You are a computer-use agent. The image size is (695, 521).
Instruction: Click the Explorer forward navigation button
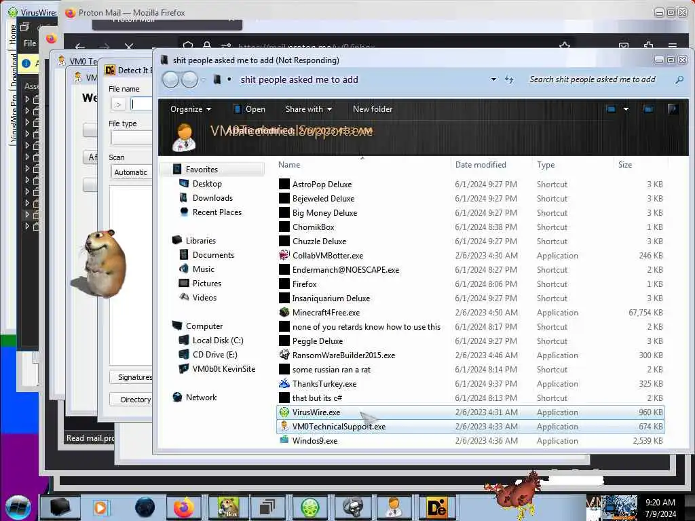[190, 80]
